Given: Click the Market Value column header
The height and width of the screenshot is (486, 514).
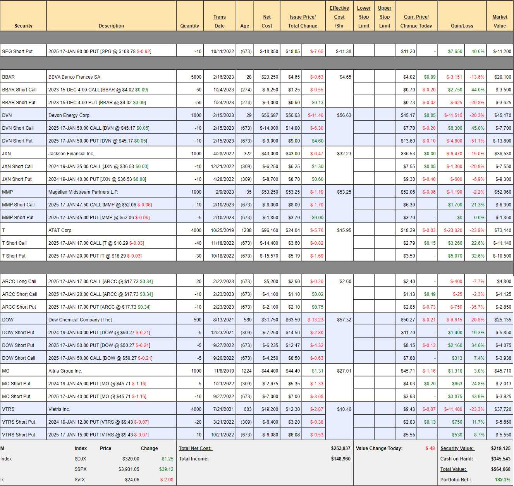Looking at the screenshot, I should point(500,21).
